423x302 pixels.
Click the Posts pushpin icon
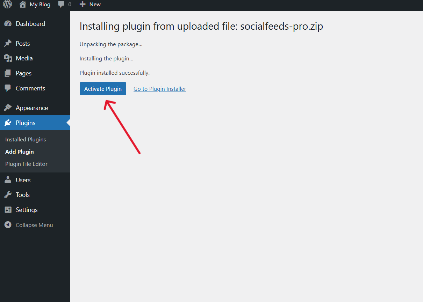[8, 44]
